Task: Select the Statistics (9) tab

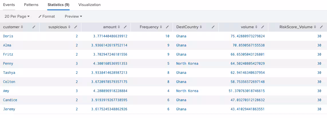Action: 58,5
